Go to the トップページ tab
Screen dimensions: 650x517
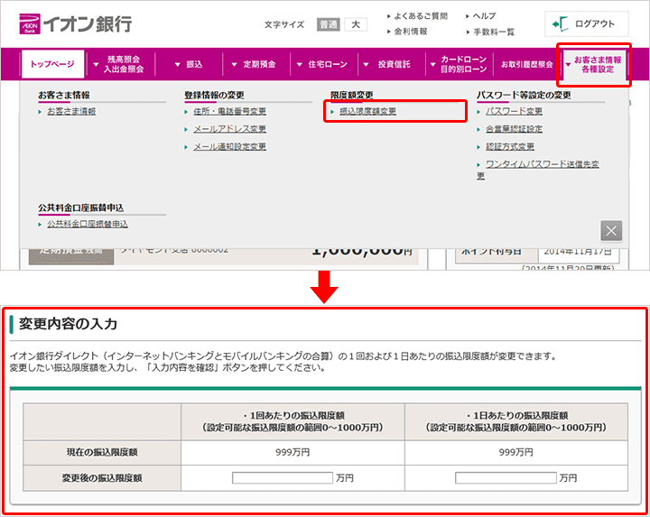click(x=53, y=64)
